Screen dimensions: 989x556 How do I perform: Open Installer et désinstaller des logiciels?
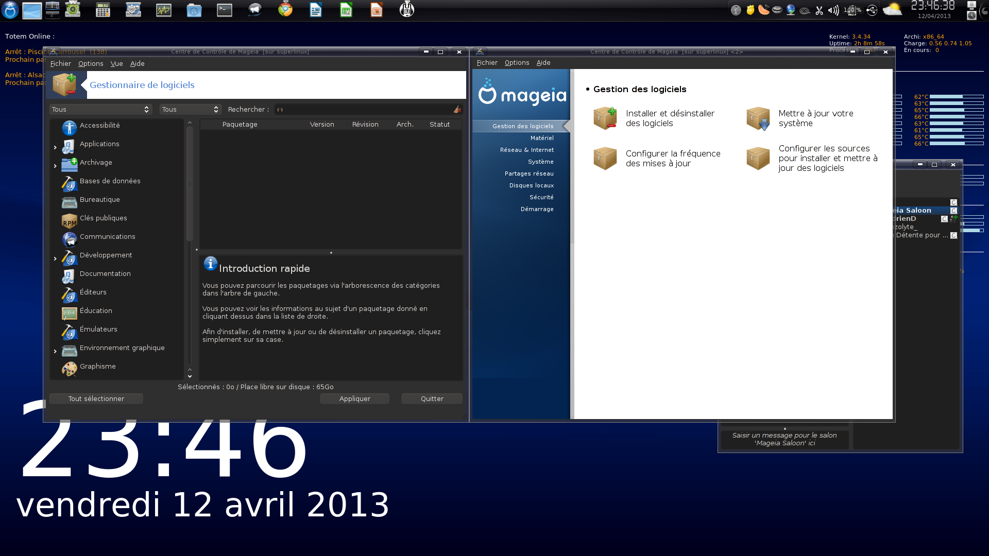[670, 118]
